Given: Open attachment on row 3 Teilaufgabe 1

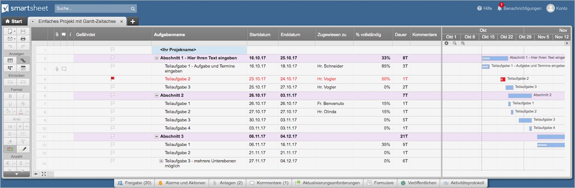Looking at the screenshot, I should (x=57, y=69).
